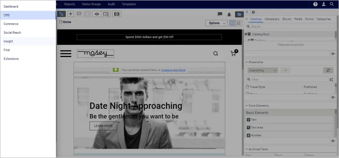
Task: Click the blue pin icon
Action: pos(247,12)
